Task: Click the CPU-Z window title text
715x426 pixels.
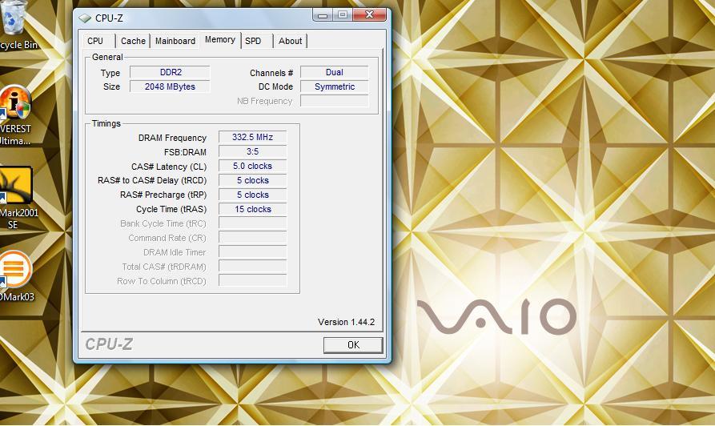Action: pyautogui.click(x=109, y=18)
